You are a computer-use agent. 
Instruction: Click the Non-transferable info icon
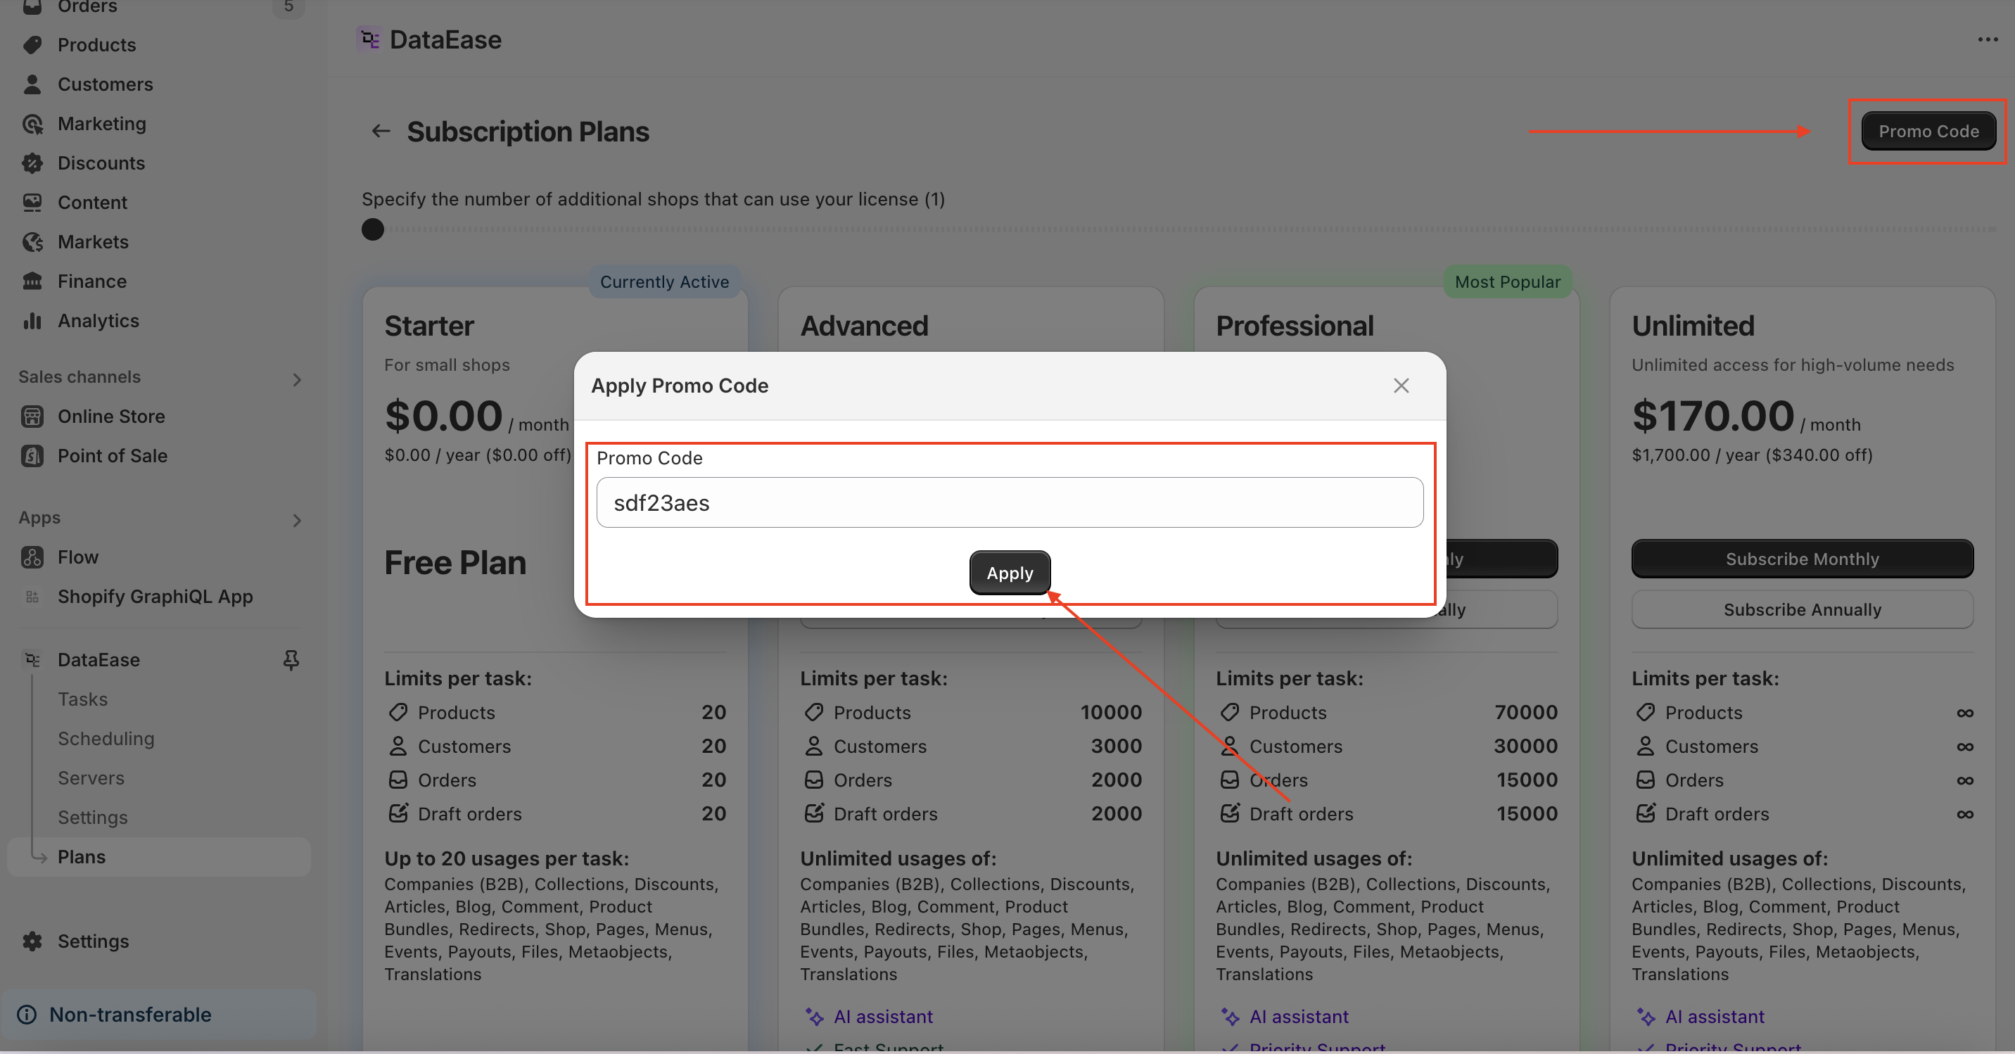[x=27, y=1015]
